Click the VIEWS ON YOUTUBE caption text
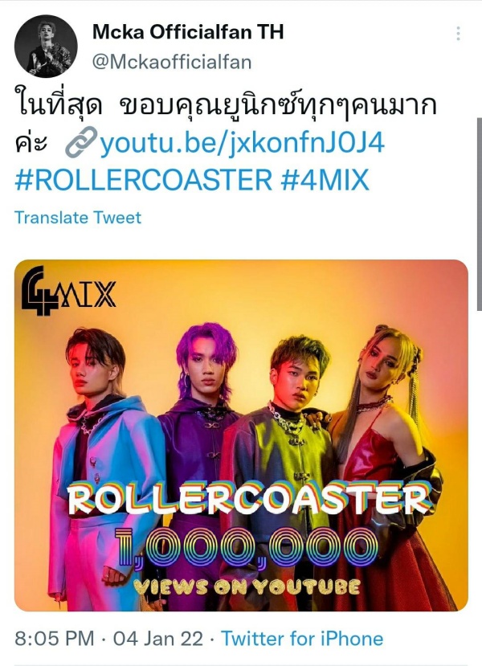The image size is (482, 666). pos(247,586)
